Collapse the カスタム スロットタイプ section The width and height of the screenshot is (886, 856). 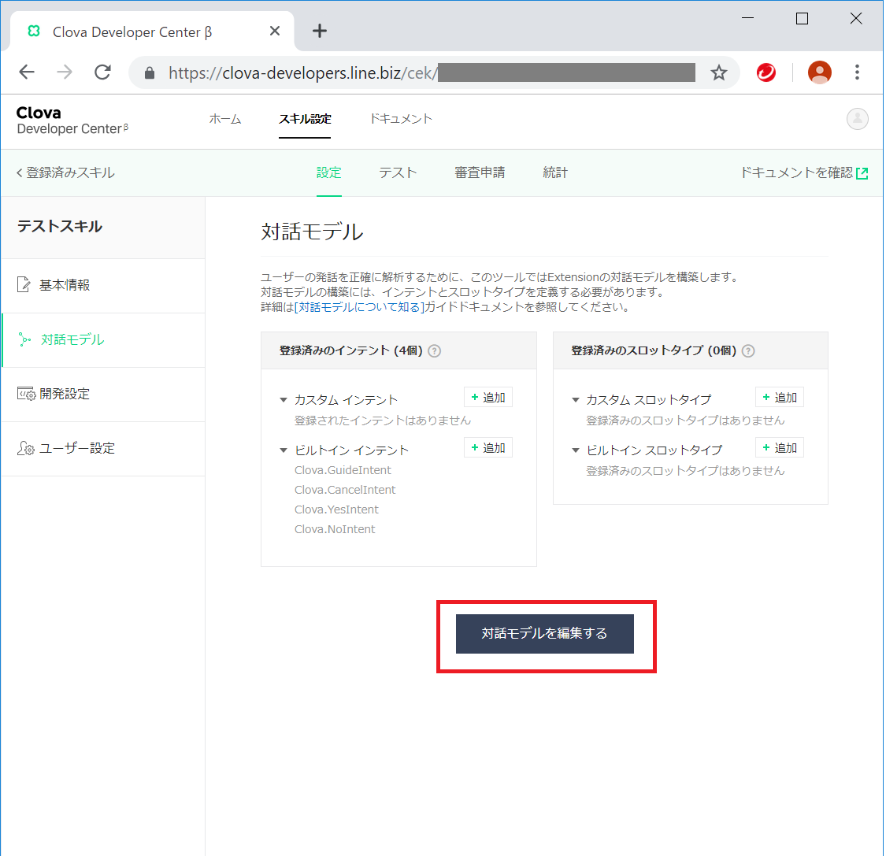point(576,400)
